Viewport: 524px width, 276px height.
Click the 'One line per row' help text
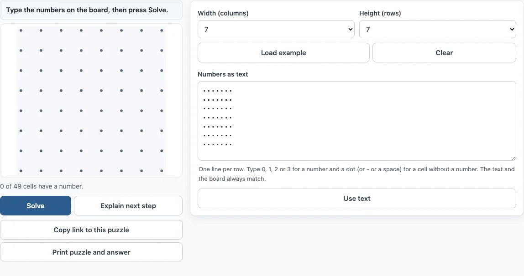point(356,174)
